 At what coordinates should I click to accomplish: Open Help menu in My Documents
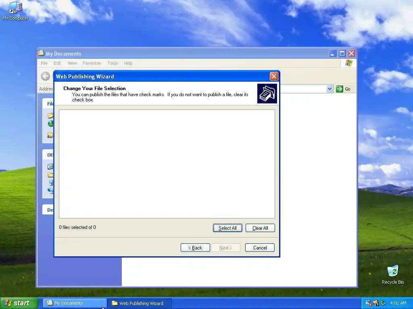128,63
